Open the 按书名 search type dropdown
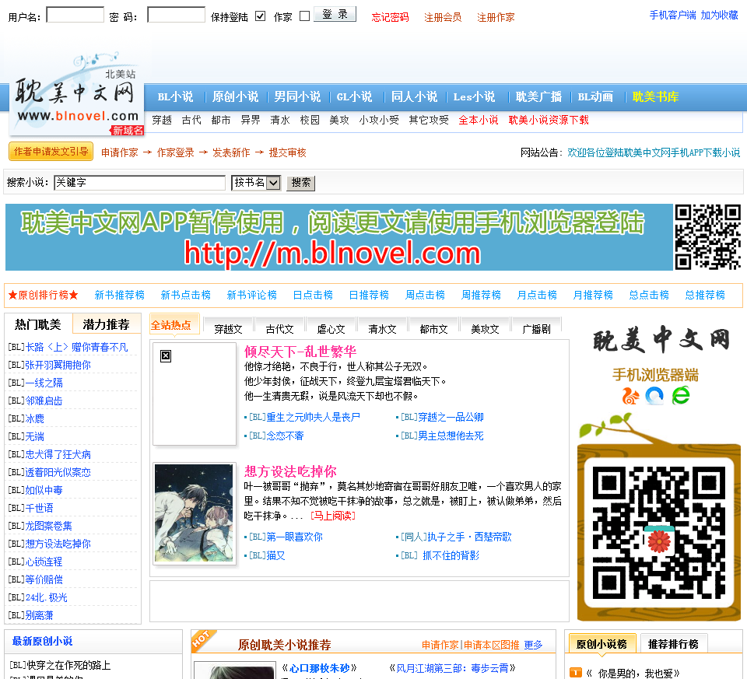The width and height of the screenshot is (747, 679). coord(256,183)
